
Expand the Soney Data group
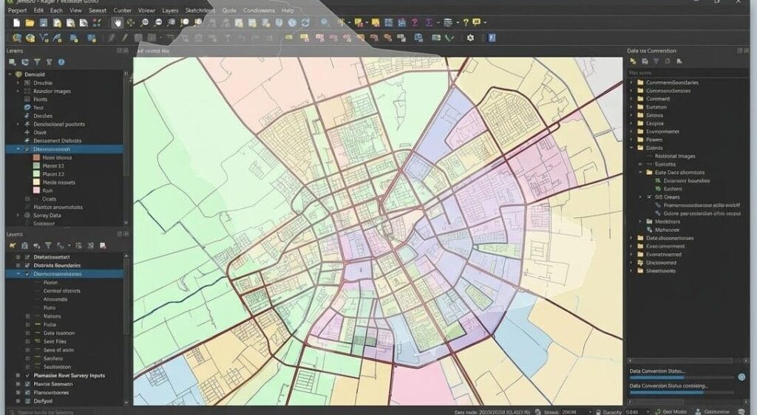18,216
